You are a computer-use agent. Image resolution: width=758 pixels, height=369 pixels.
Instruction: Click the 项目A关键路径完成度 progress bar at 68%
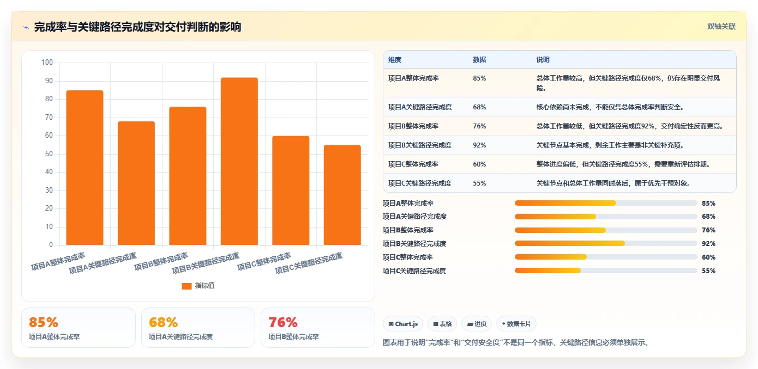[606, 217]
